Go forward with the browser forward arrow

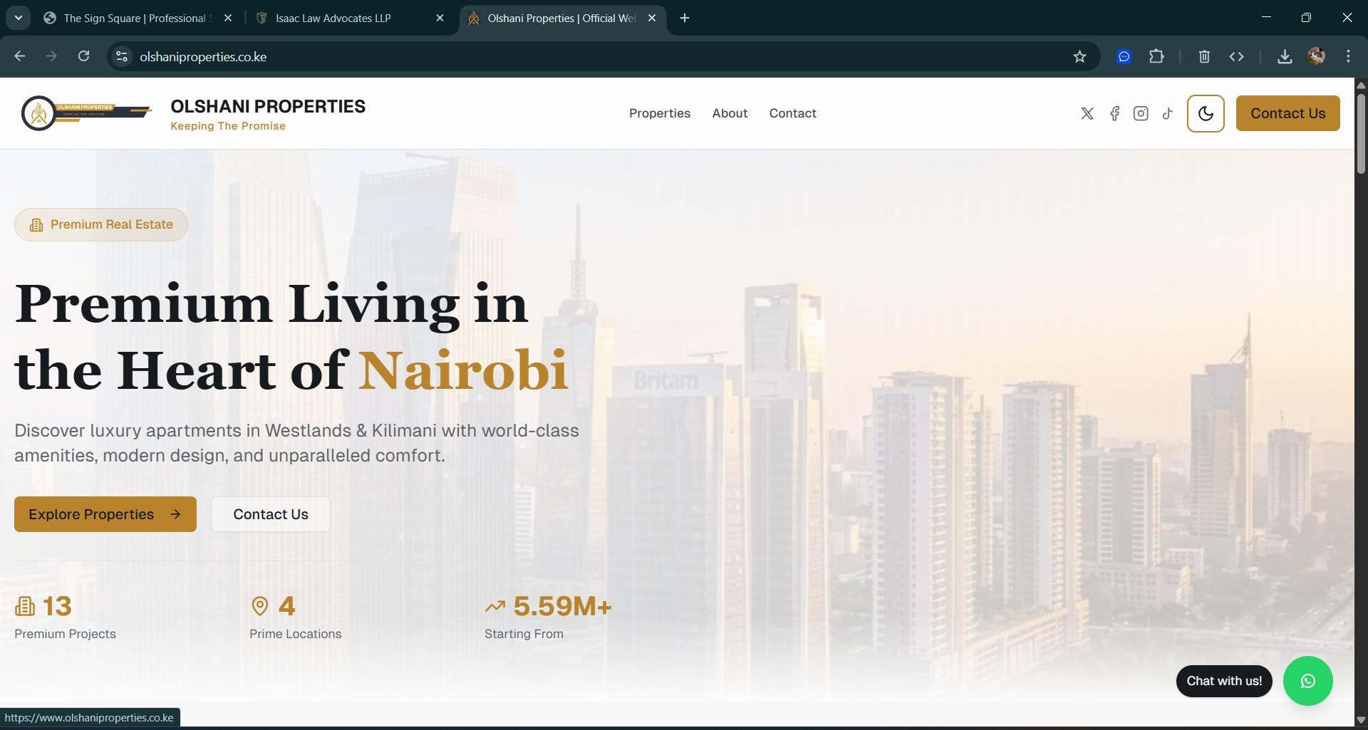[x=51, y=56]
